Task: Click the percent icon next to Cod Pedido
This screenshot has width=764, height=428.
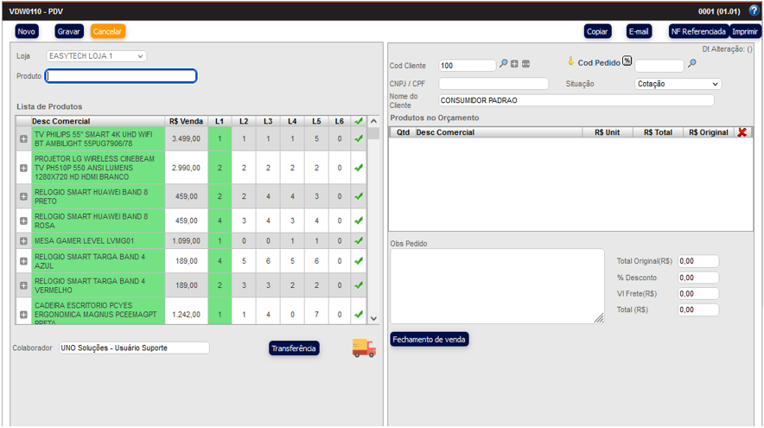Action: pos(627,61)
